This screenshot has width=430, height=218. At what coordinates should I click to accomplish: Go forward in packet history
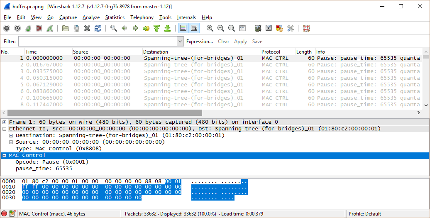135,28
